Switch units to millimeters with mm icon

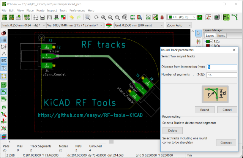coord(4,60)
